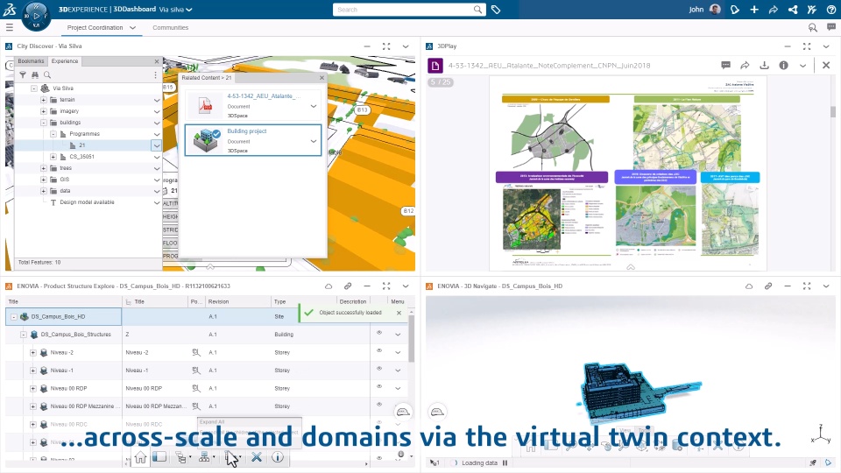Click the 3DPlay document vertical scrollbar
The height and width of the screenshot is (473, 841).
[x=833, y=111]
